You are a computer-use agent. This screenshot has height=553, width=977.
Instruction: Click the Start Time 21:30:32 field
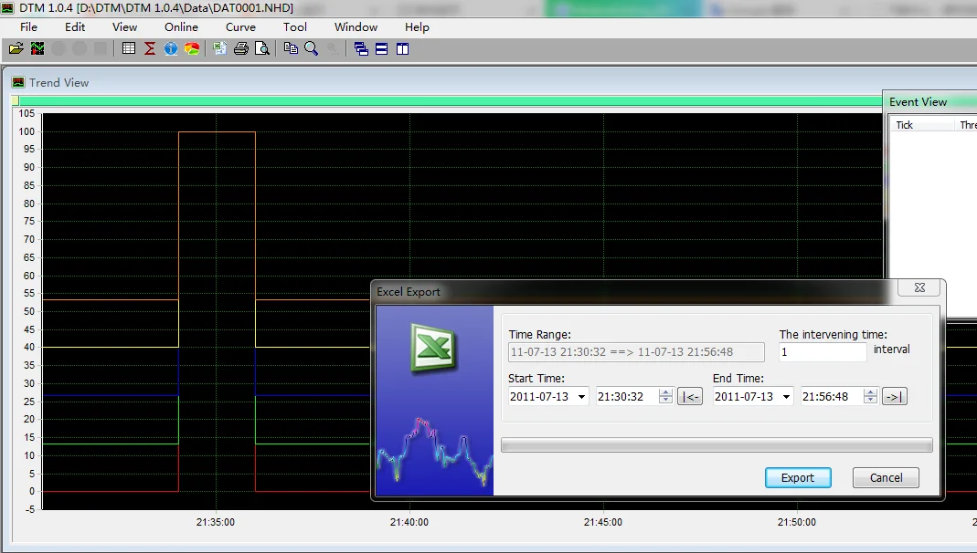(x=628, y=397)
